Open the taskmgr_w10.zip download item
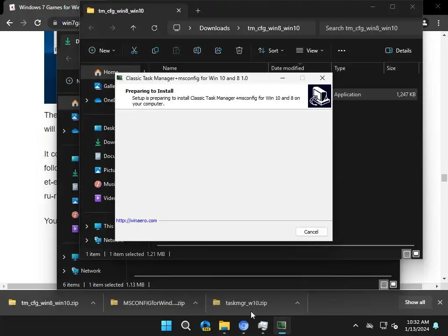Image resolution: width=448 pixels, height=336 pixels. click(x=247, y=303)
